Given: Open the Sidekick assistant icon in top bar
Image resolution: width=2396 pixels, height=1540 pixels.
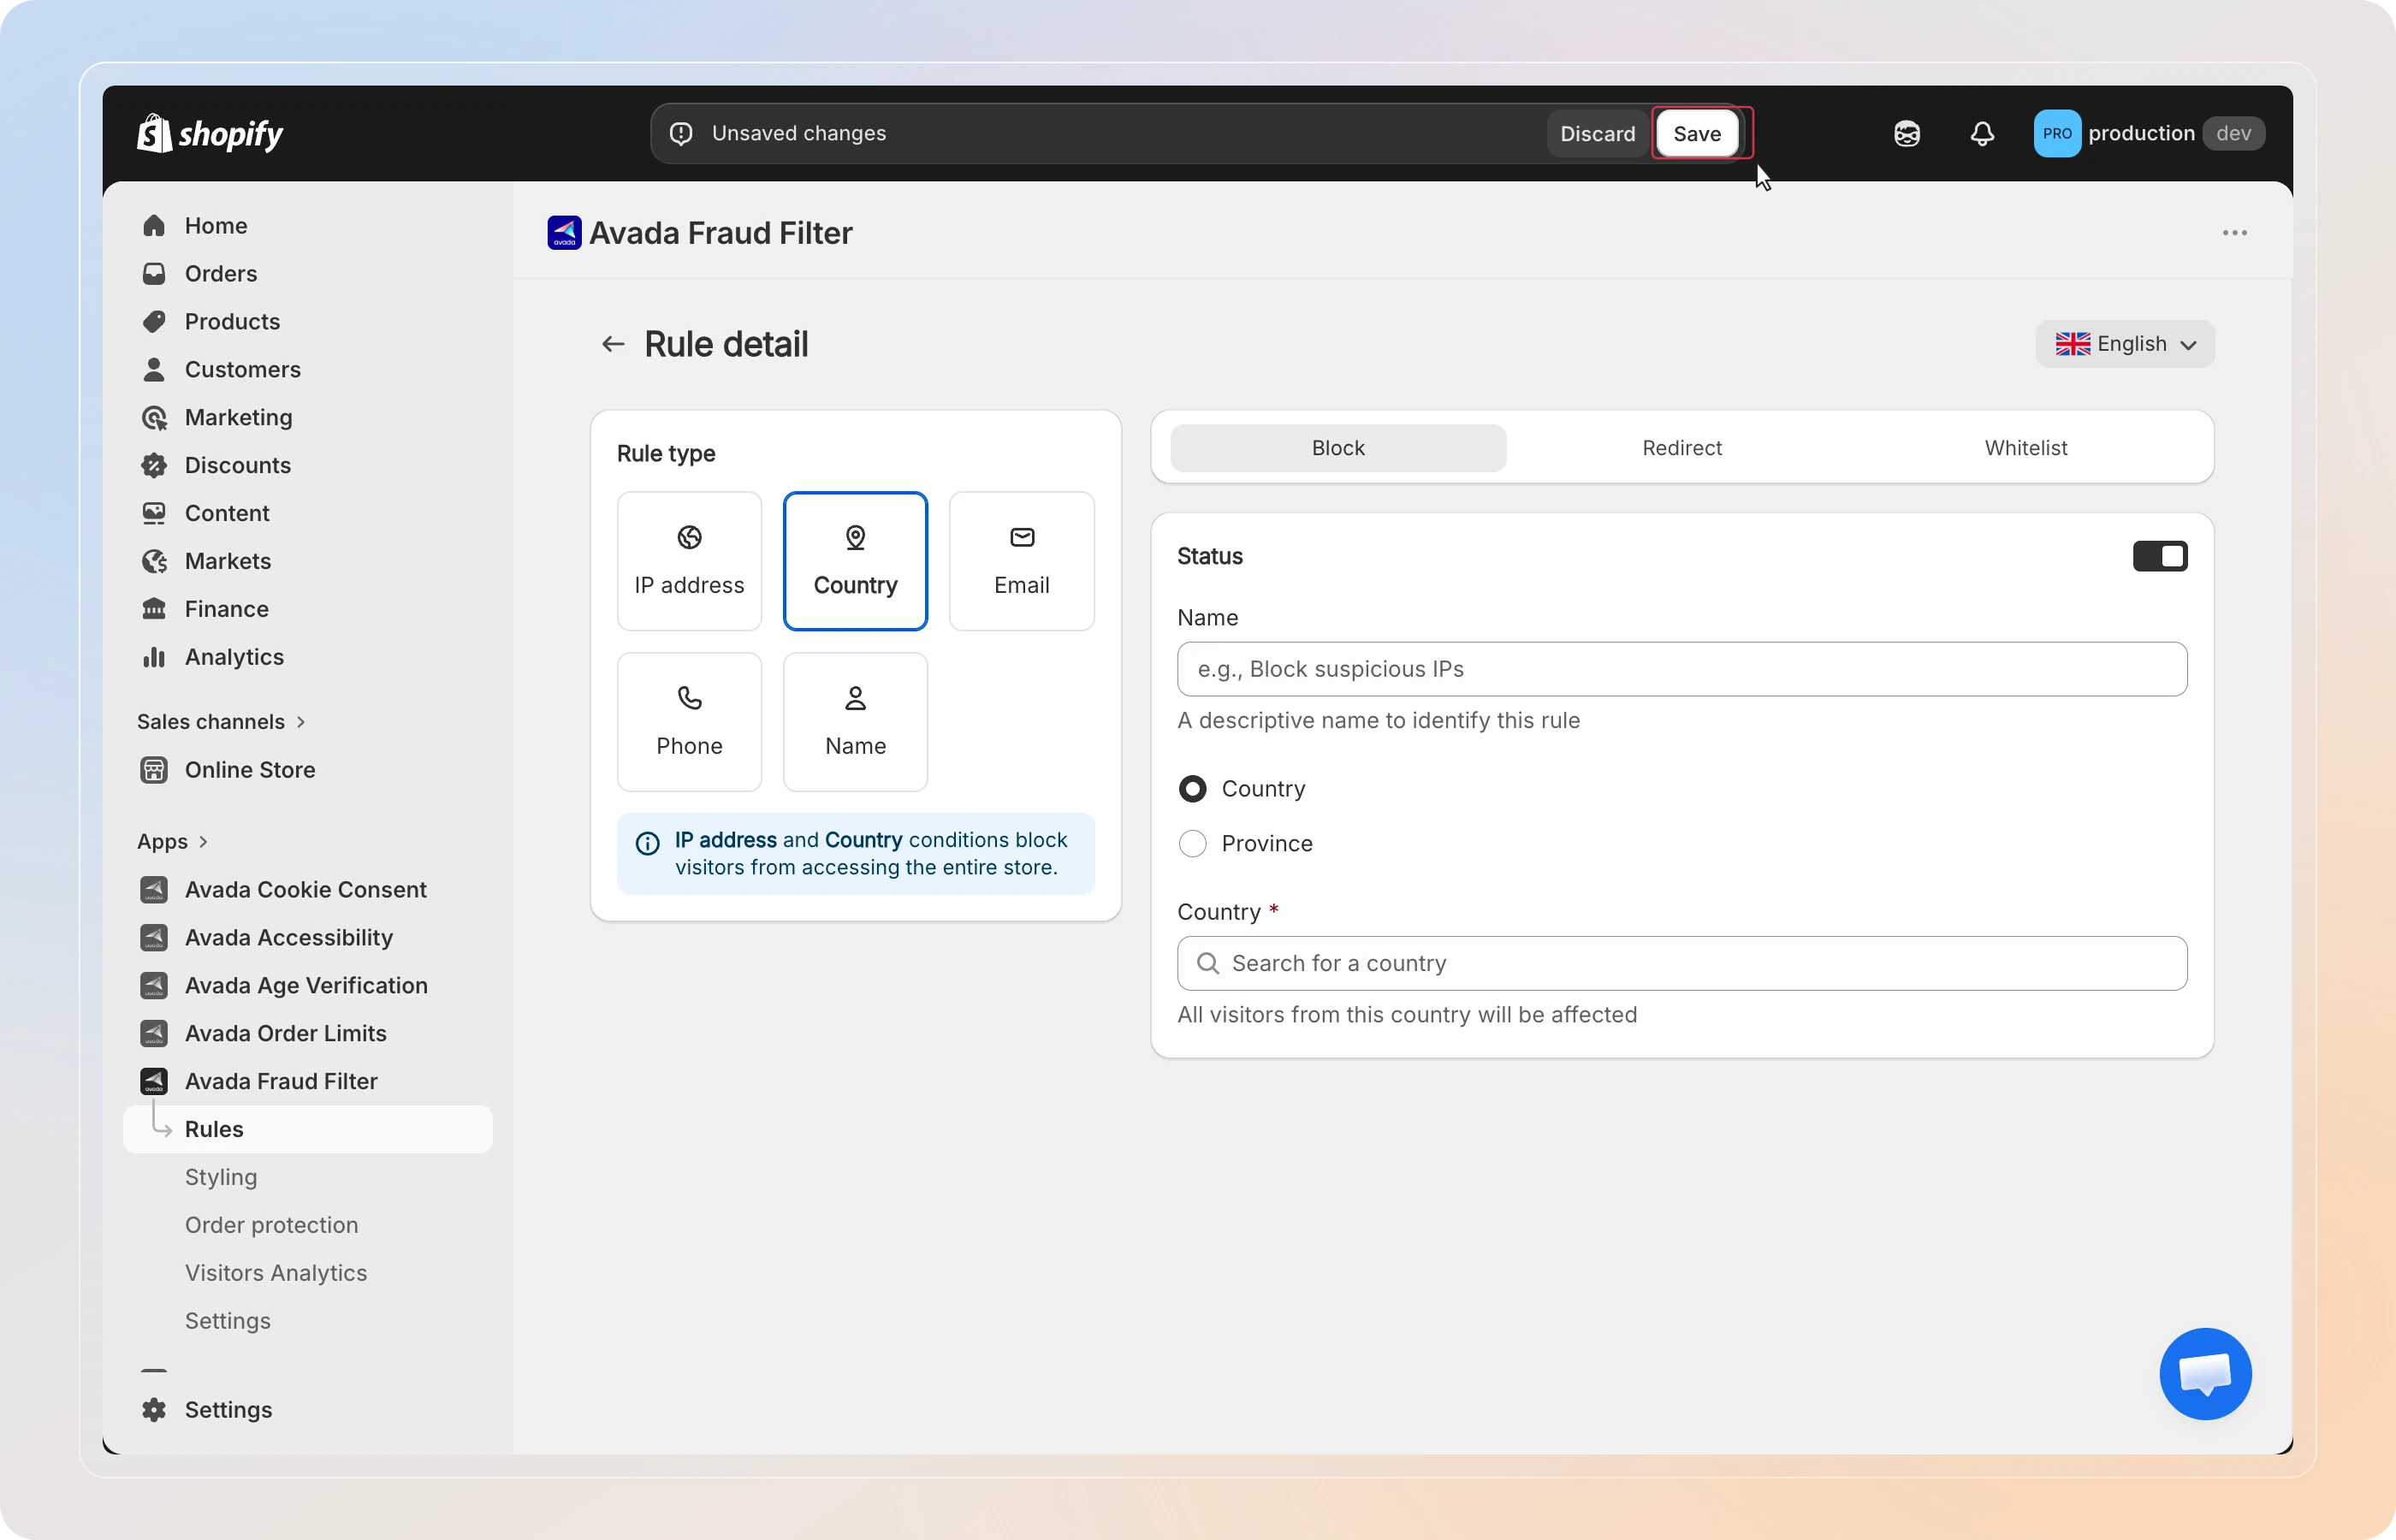Looking at the screenshot, I should pos(1906,133).
